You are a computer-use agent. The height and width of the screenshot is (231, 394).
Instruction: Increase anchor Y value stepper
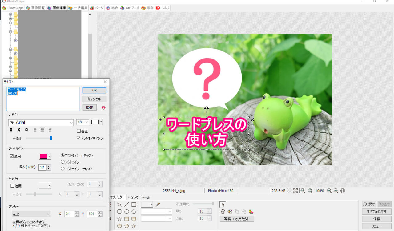(100, 212)
